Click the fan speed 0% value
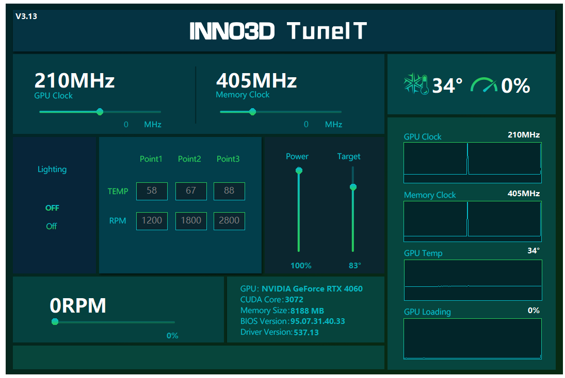565x378 pixels. [172, 336]
